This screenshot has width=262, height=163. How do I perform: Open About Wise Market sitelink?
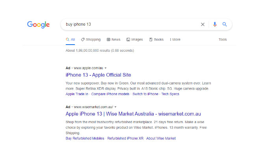click(161, 138)
